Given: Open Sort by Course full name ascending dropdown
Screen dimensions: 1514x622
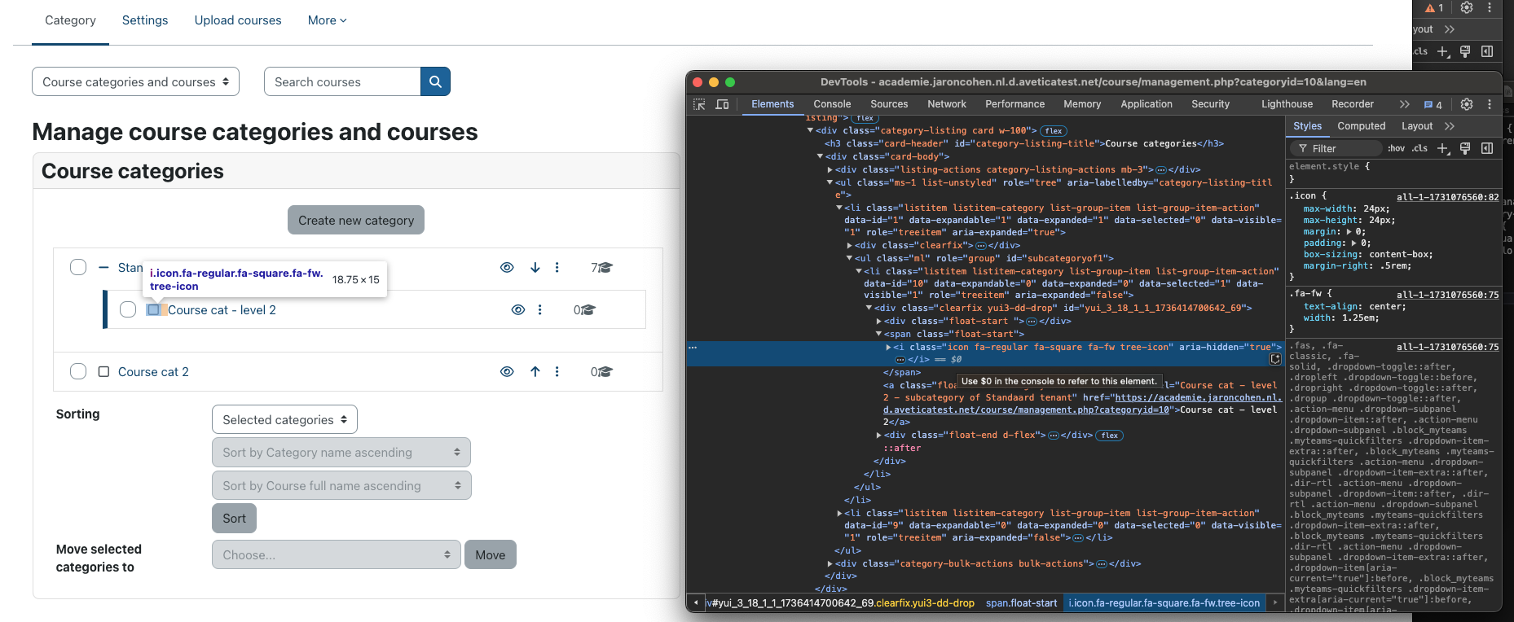Looking at the screenshot, I should (341, 485).
